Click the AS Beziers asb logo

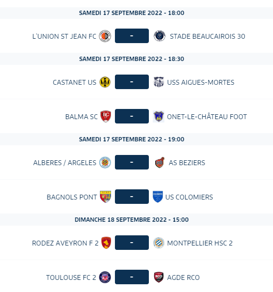[160, 162]
